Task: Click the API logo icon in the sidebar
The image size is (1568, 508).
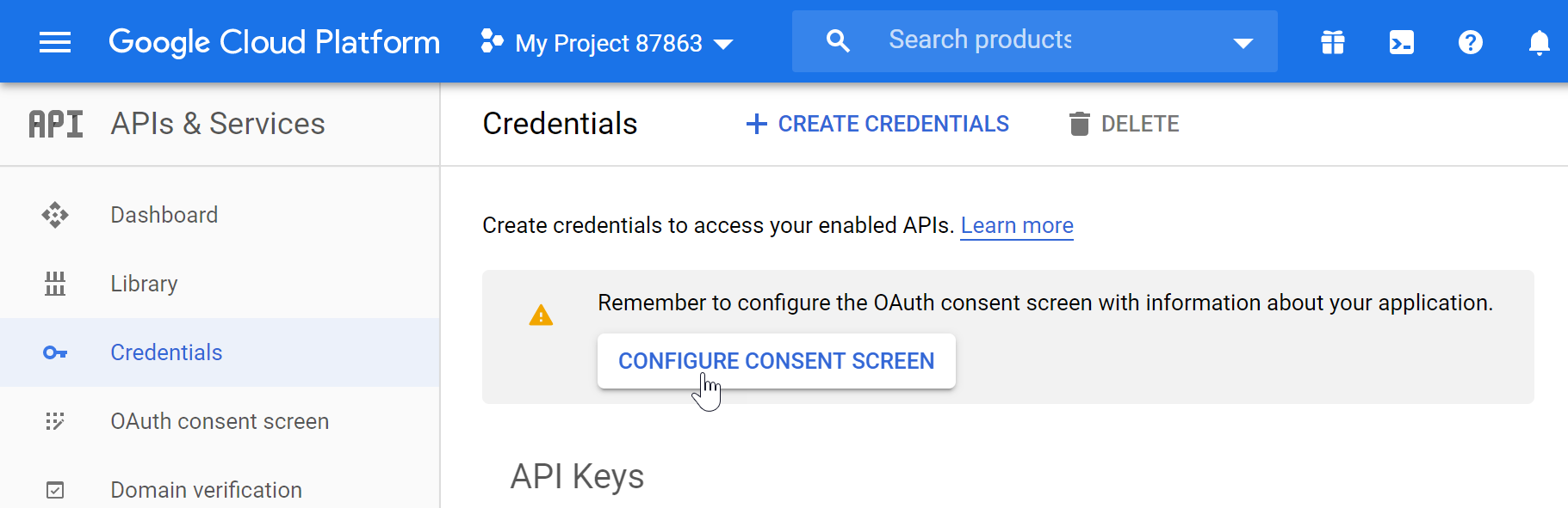Action: [x=56, y=124]
